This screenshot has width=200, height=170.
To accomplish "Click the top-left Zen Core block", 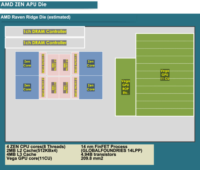I will [x=27, y=63].
